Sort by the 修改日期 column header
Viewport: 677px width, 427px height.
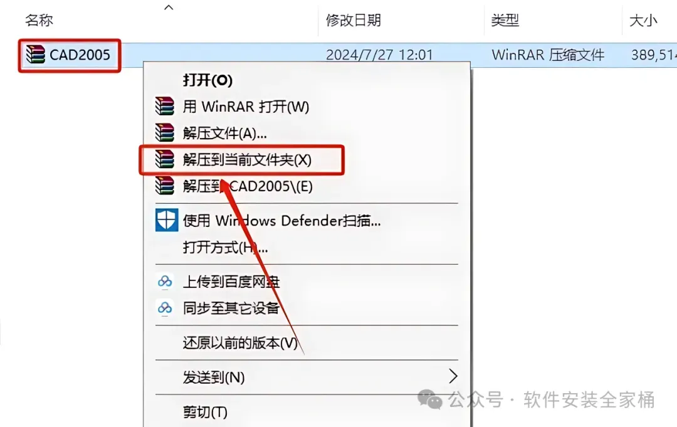353,20
